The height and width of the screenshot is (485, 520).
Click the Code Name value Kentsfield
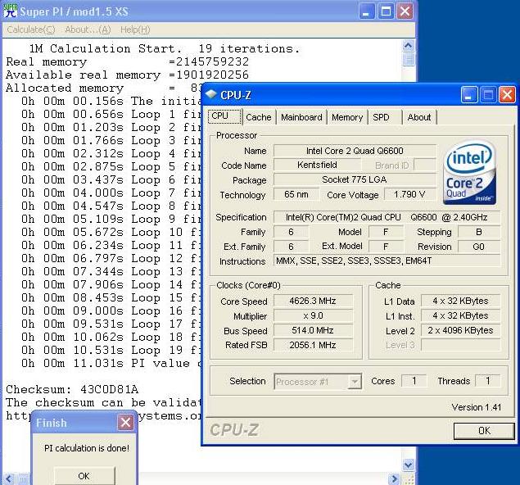(317, 165)
